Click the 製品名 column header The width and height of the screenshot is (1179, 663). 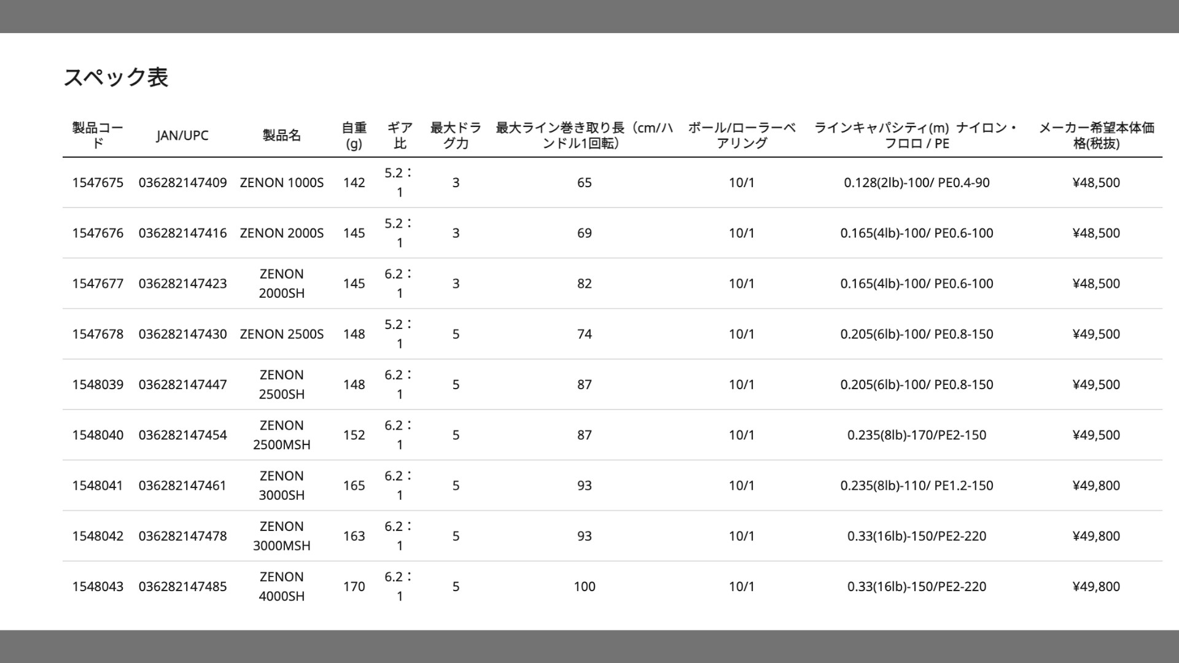(x=281, y=136)
